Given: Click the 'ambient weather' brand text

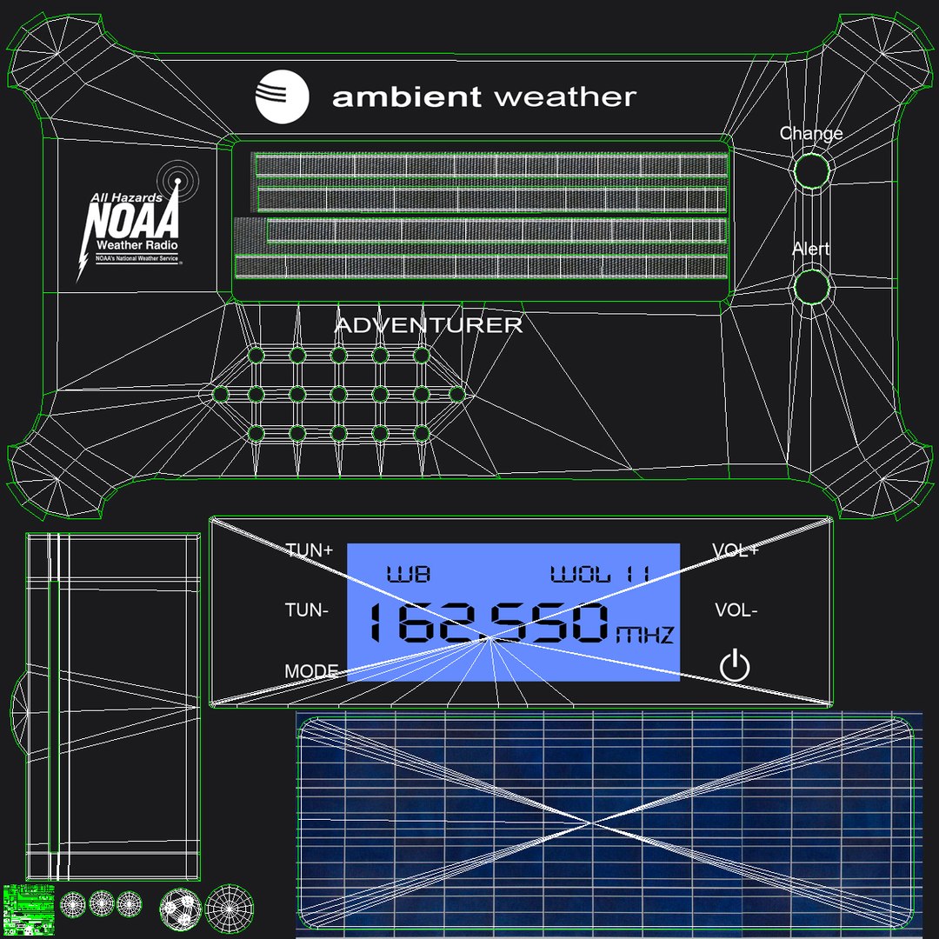Looking at the screenshot, I should point(484,97).
